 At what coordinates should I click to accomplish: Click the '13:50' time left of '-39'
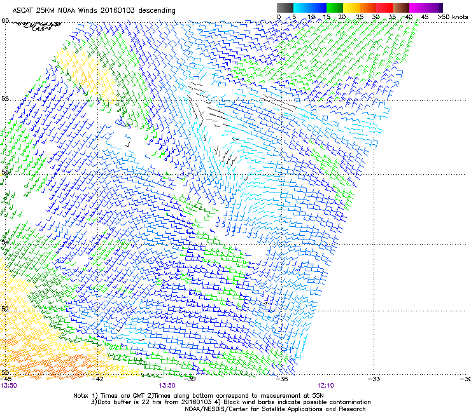(167, 386)
